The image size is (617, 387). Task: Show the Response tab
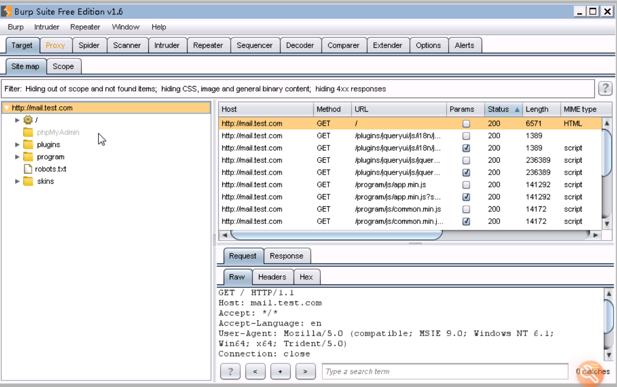(287, 256)
